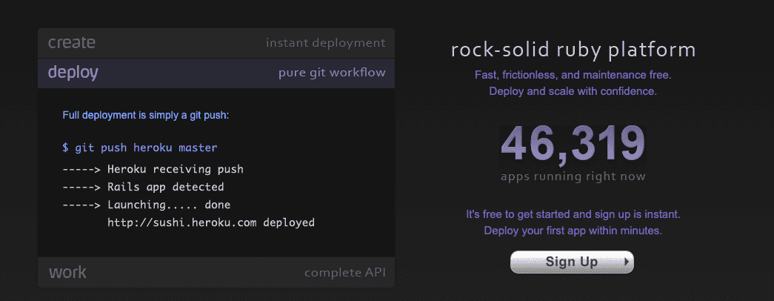Click the 'rock-solid ruby platform' heading
Screen dimensions: 774x301
(x=573, y=50)
